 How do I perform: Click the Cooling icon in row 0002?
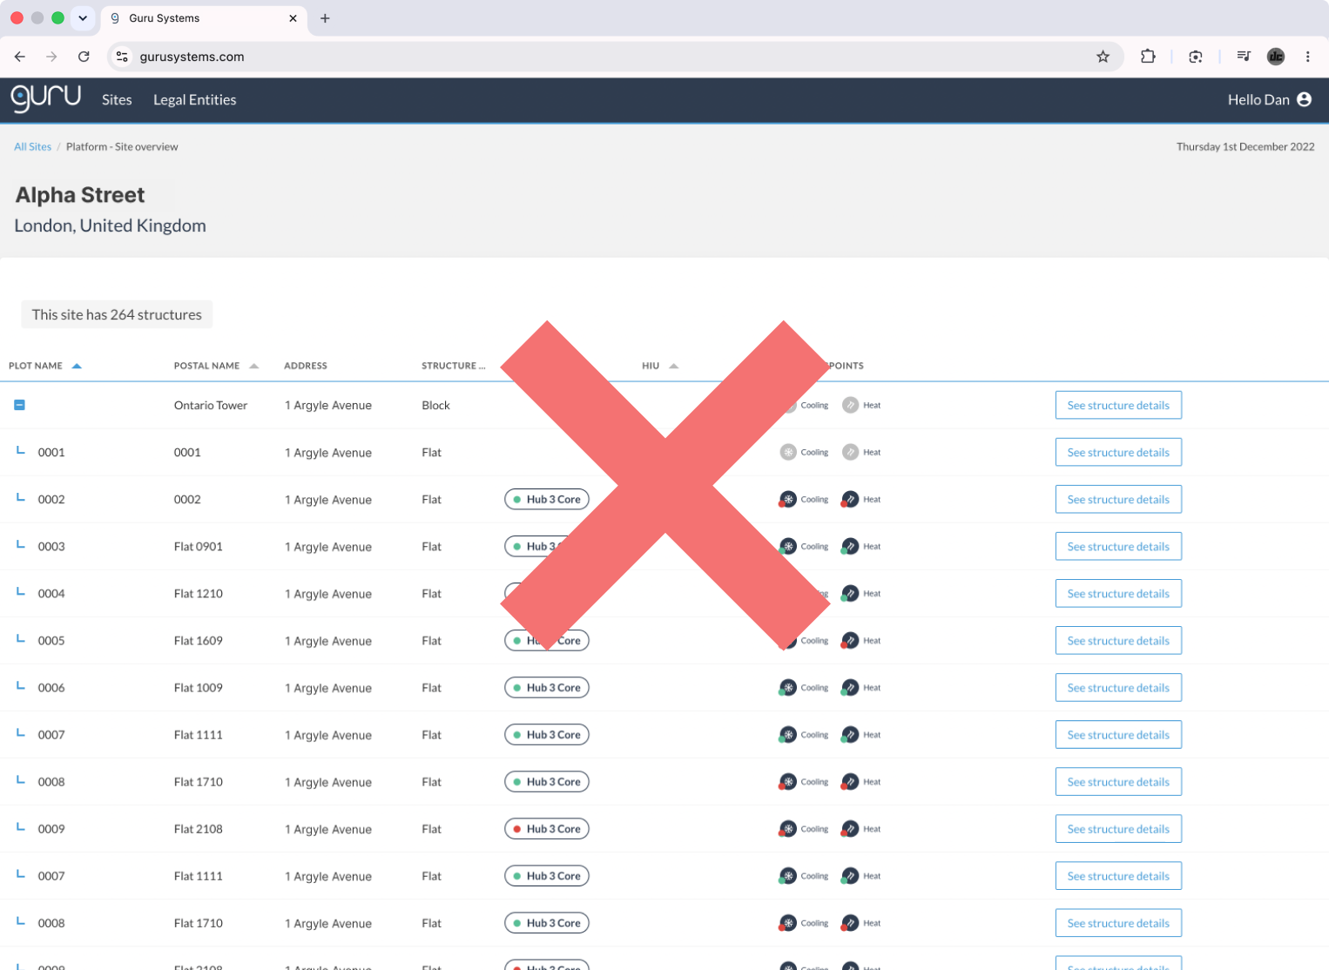[x=788, y=499]
